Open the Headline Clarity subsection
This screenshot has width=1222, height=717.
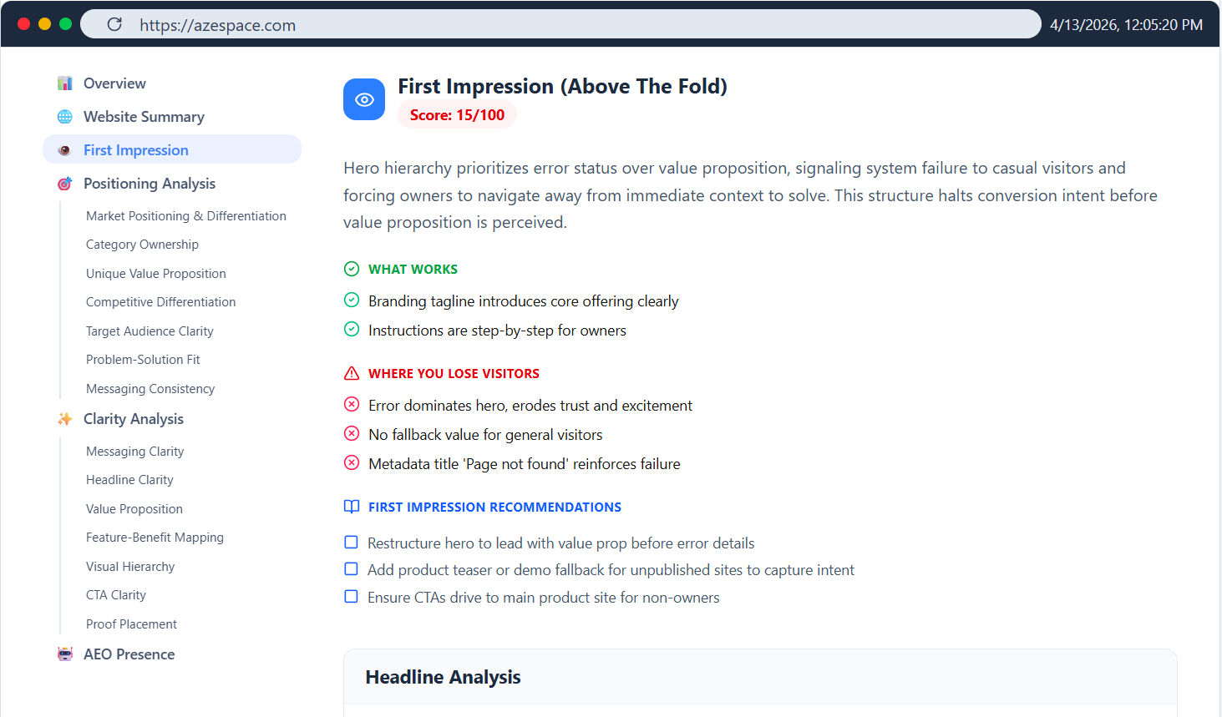click(x=129, y=480)
